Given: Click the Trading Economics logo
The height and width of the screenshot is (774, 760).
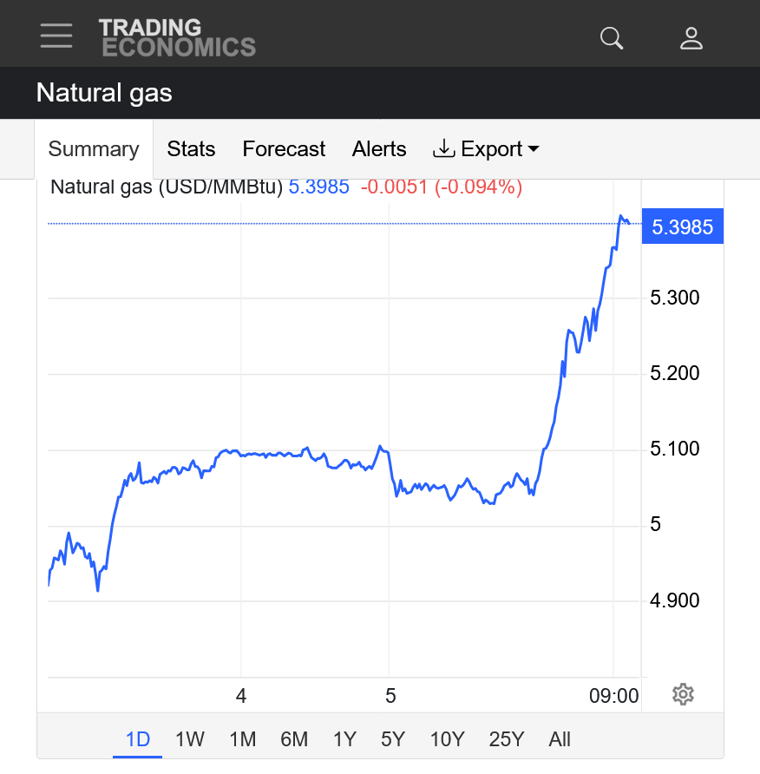Looking at the screenshot, I should click(177, 37).
